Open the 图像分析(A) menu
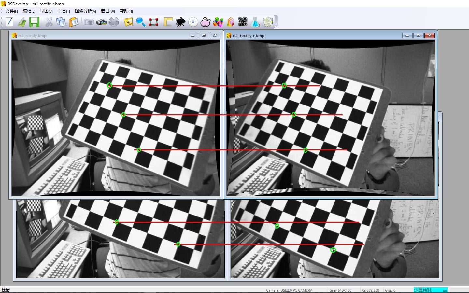This screenshot has height=293, width=469. tap(85, 11)
